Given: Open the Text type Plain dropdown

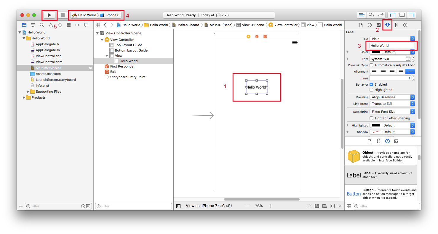Looking at the screenshot, I should [392, 39].
